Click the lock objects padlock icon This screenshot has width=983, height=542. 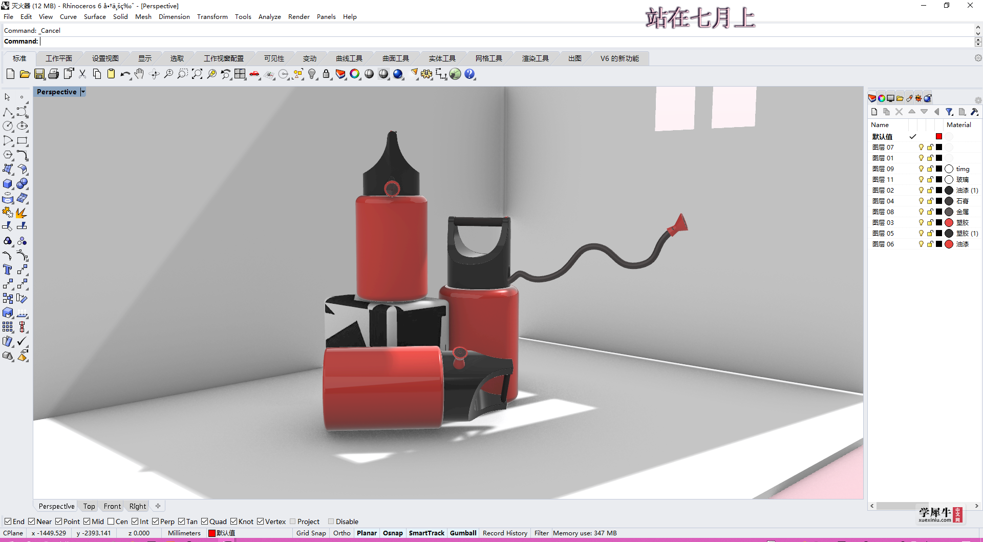pos(326,74)
